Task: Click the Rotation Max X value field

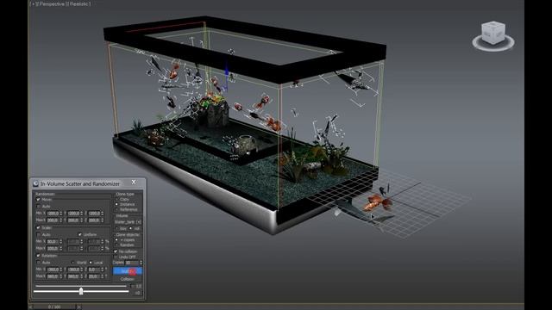Action: [53, 276]
